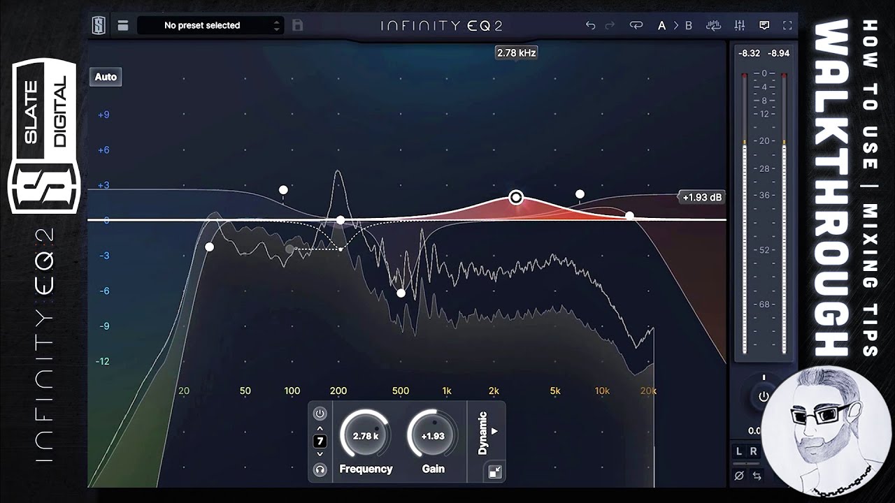Select the dimmed gray node near 100 Hz at -2 dB

click(289, 248)
